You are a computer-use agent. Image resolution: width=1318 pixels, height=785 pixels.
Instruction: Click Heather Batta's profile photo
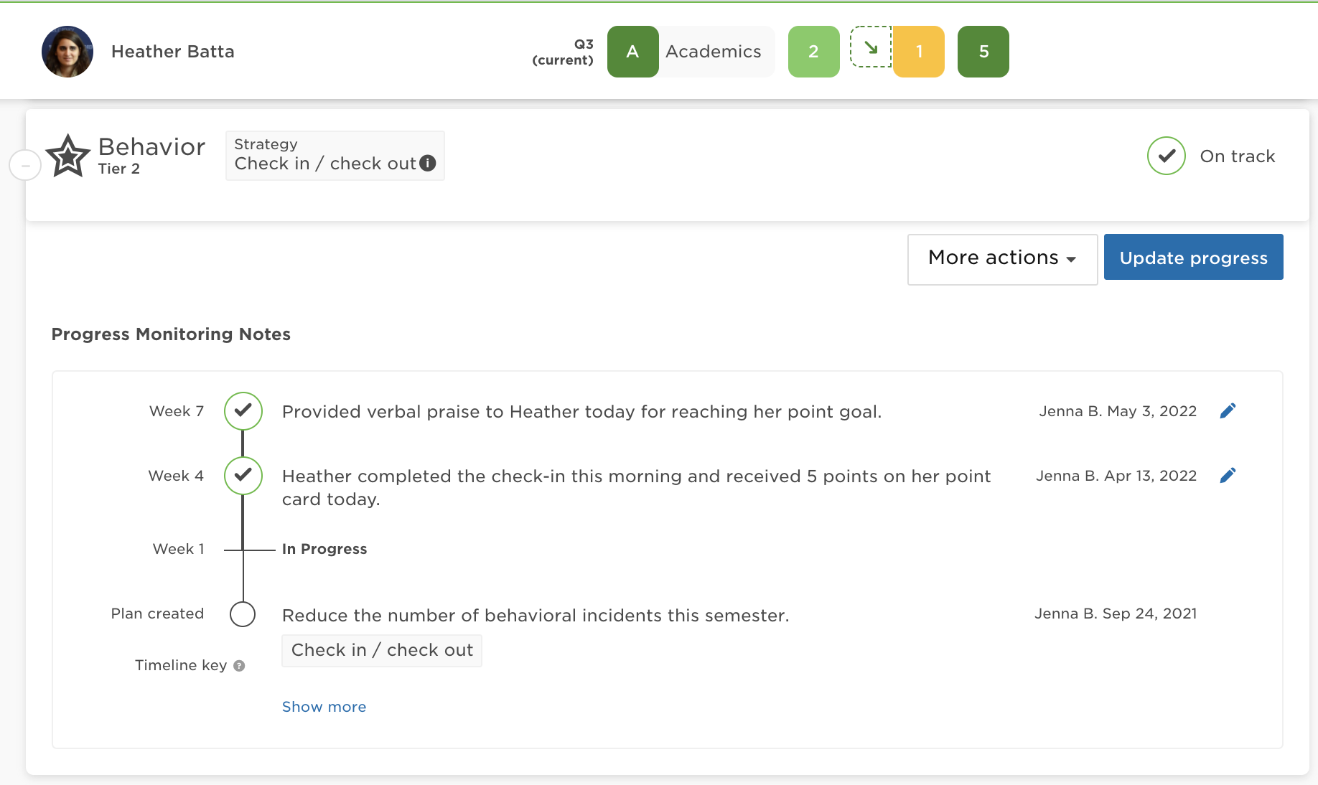[x=67, y=51]
